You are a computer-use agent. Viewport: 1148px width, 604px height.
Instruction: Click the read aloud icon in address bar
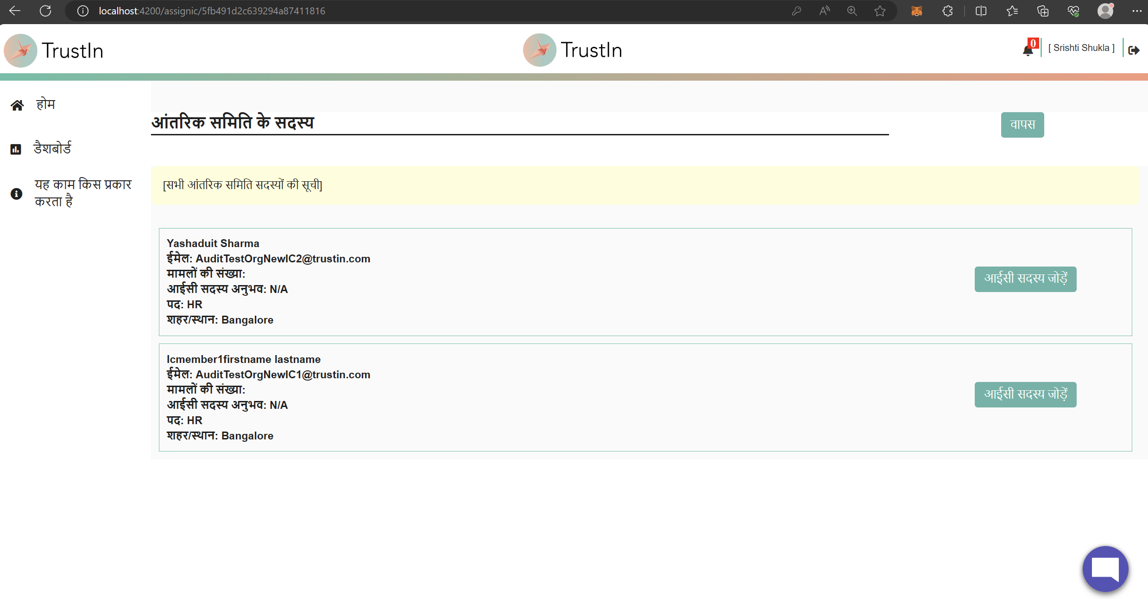pos(824,11)
